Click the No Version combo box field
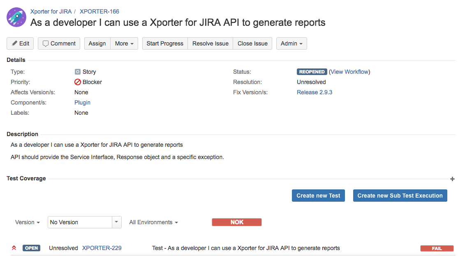The width and height of the screenshot is (458, 264). pos(80,222)
